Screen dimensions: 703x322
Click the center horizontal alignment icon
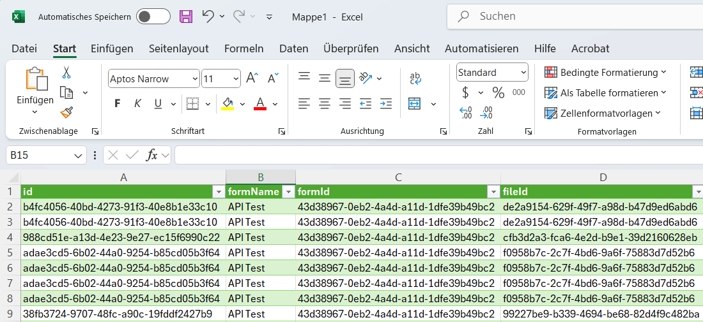pyautogui.click(x=325, y=103)
